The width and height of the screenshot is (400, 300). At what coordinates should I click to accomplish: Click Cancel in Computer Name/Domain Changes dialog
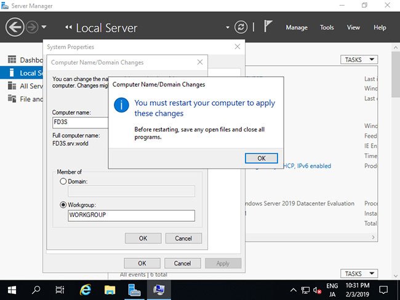[183, 239]
